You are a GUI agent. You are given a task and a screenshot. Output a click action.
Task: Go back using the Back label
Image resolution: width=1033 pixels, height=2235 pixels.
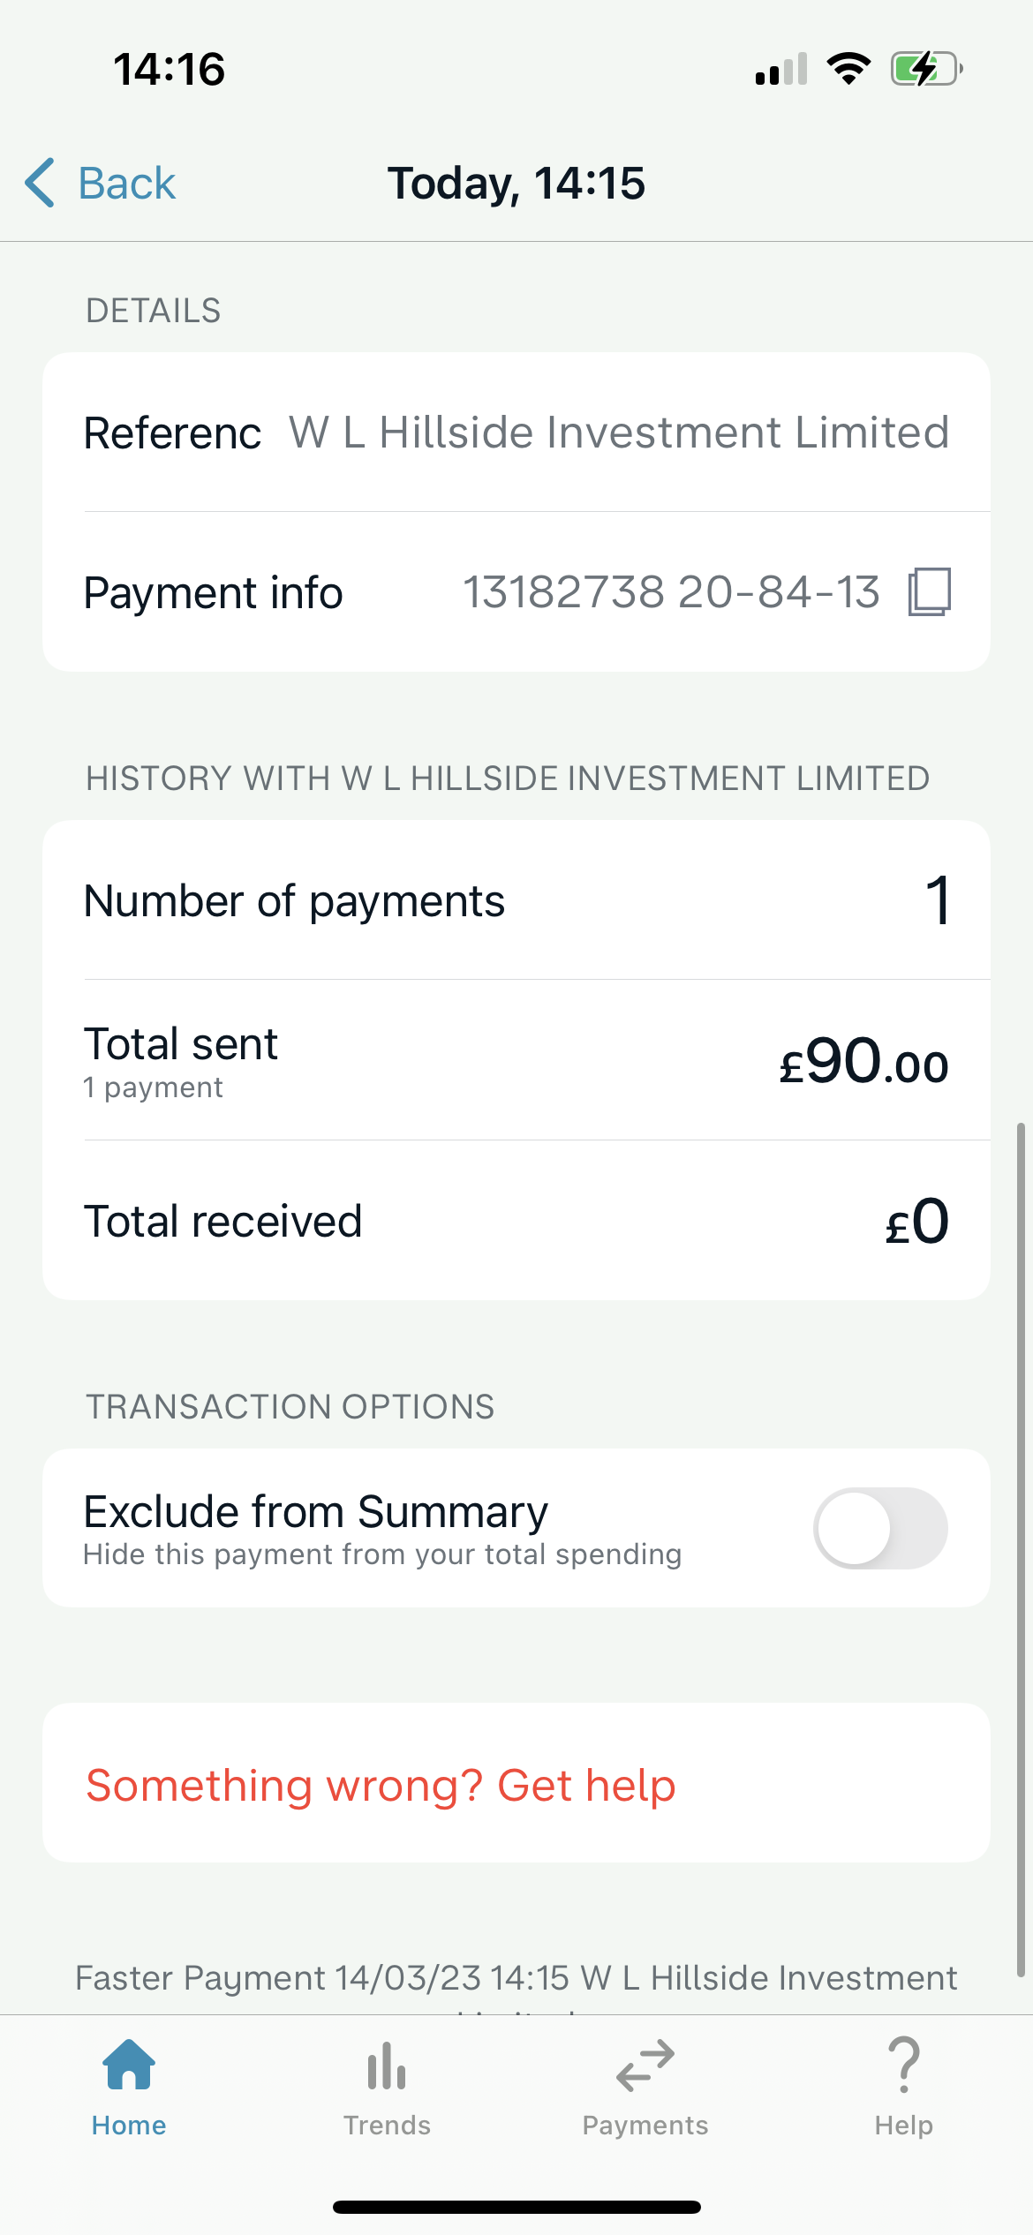point(127,184)
